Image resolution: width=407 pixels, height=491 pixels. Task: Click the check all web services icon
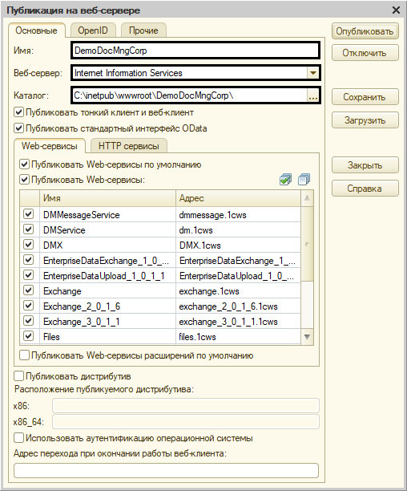click(285, 180)
